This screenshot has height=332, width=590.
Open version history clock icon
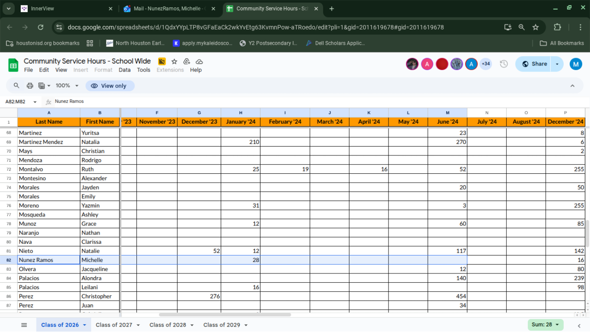point(504,64)
